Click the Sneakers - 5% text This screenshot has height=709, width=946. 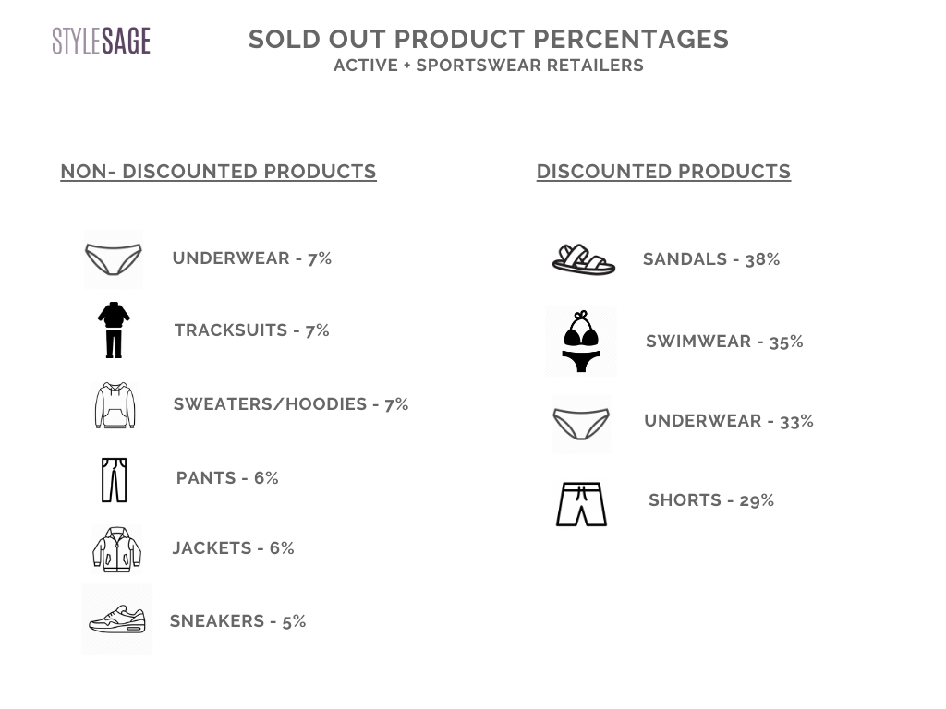click(x=237, y=621)
